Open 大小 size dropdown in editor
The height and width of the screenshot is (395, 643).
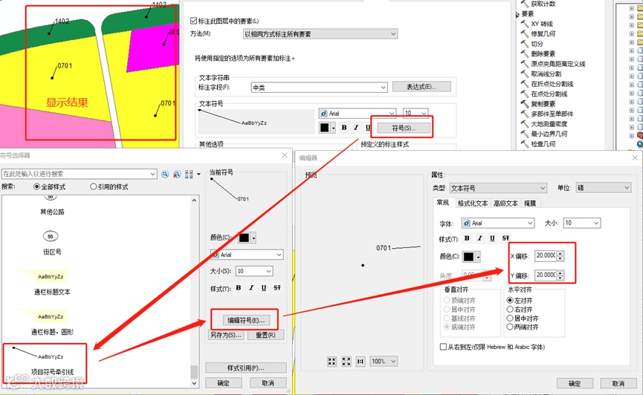pos(582,223)
